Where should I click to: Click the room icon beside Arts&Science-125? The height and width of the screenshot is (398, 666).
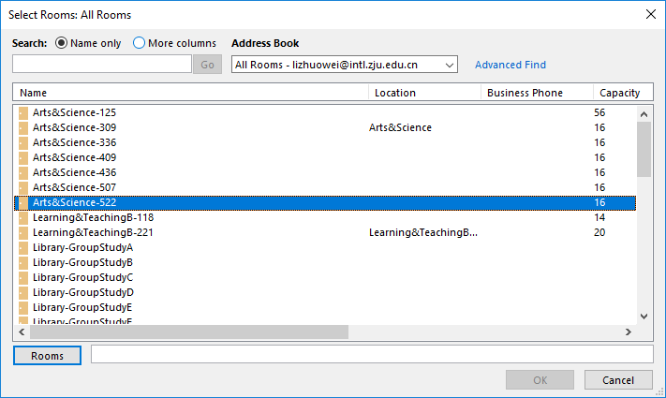click(x=23, y=112)
